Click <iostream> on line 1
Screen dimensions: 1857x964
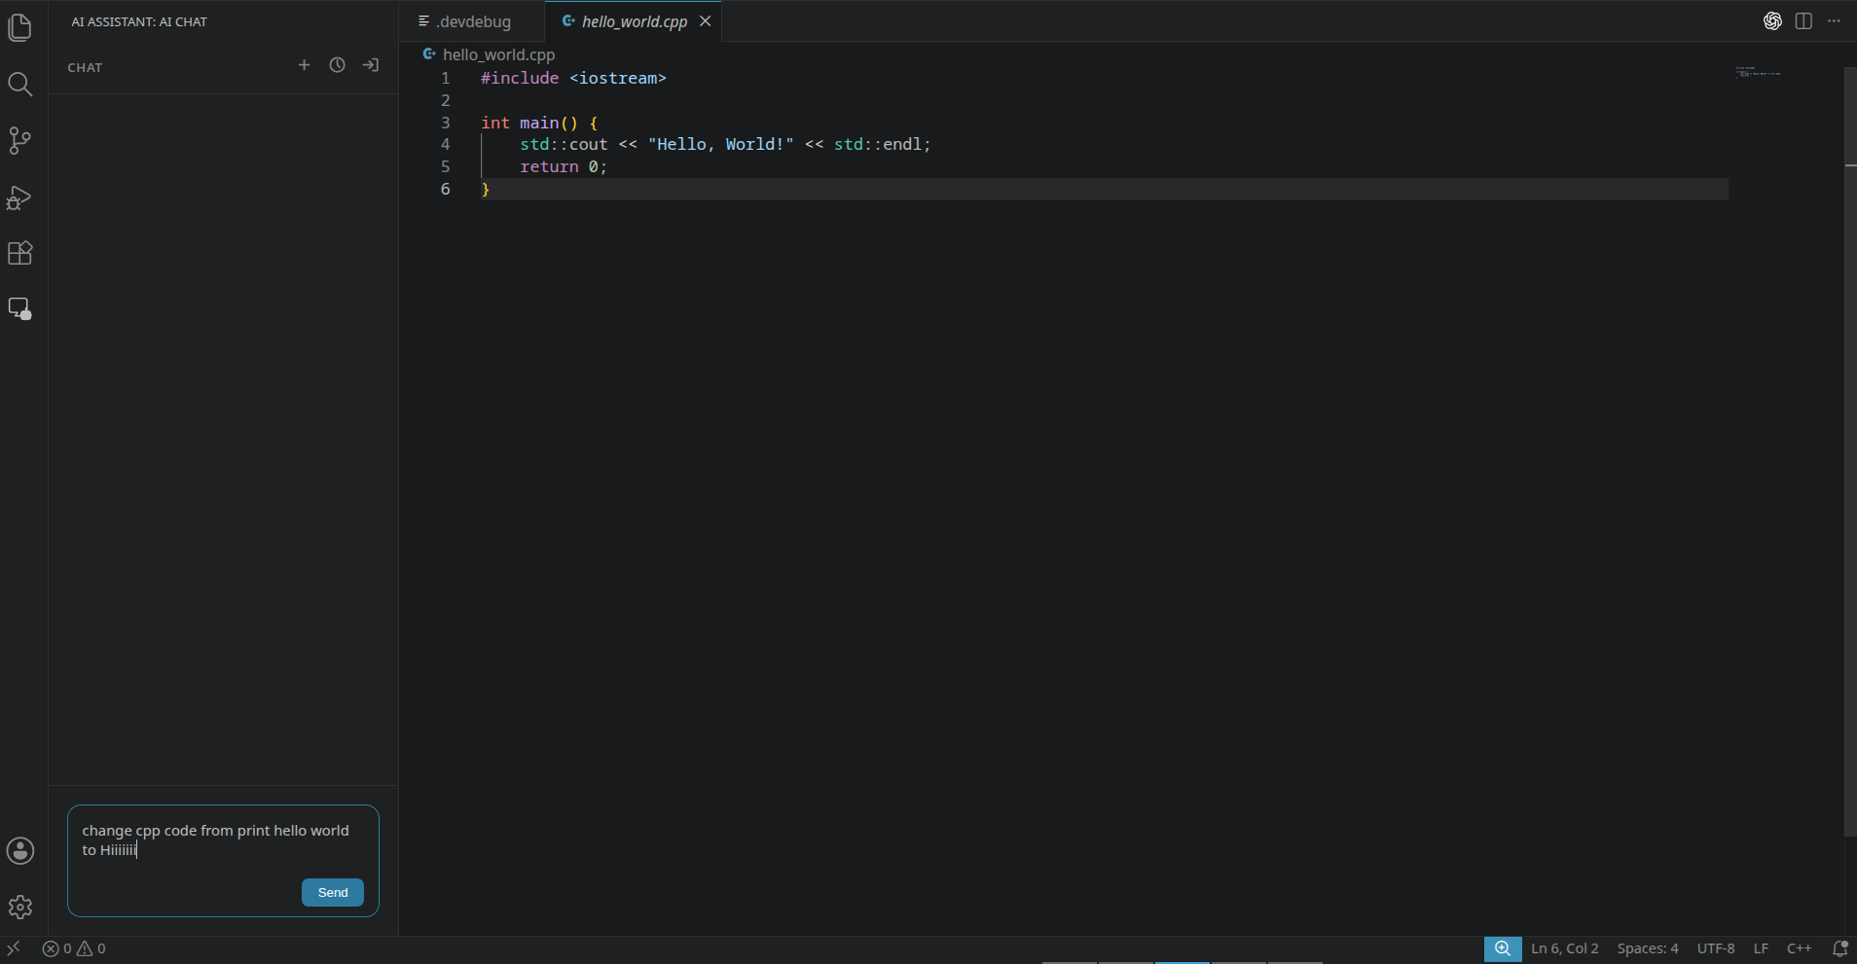pos(618,78)
